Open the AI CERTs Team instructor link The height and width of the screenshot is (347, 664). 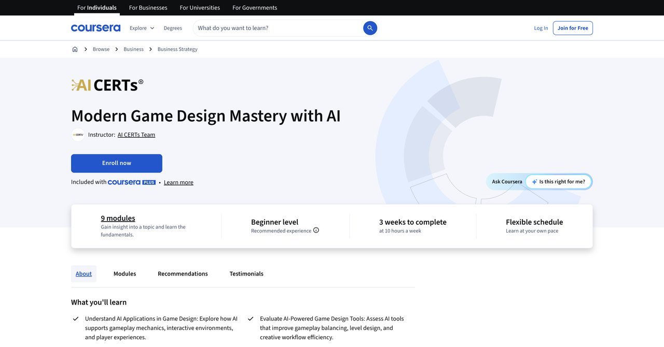point(136,135)
